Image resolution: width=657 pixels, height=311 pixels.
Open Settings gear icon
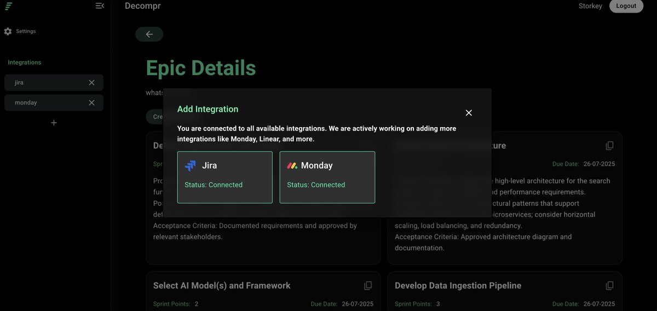pyautogui.click(x=8, y=31)
